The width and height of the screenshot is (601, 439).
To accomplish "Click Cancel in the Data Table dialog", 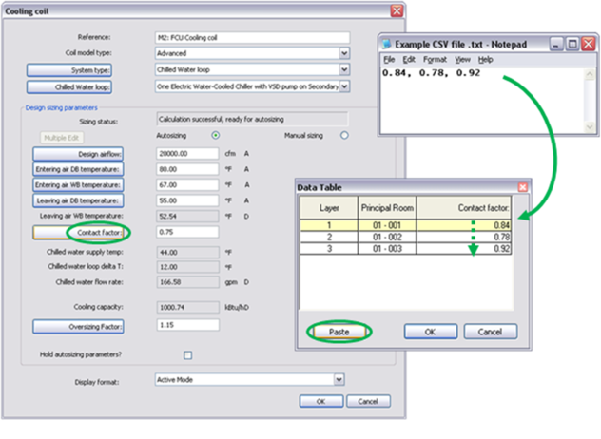I will (491, 333).
